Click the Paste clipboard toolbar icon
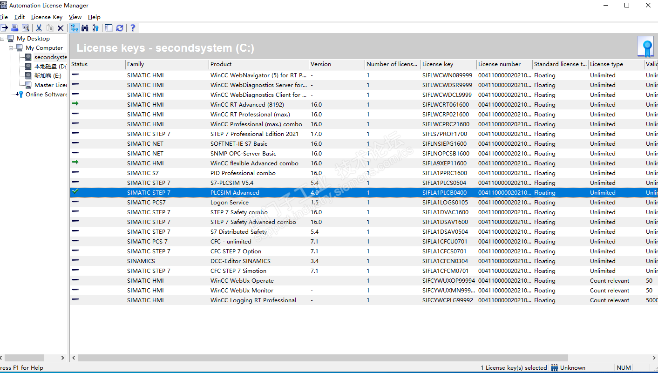 pos(49,28)
